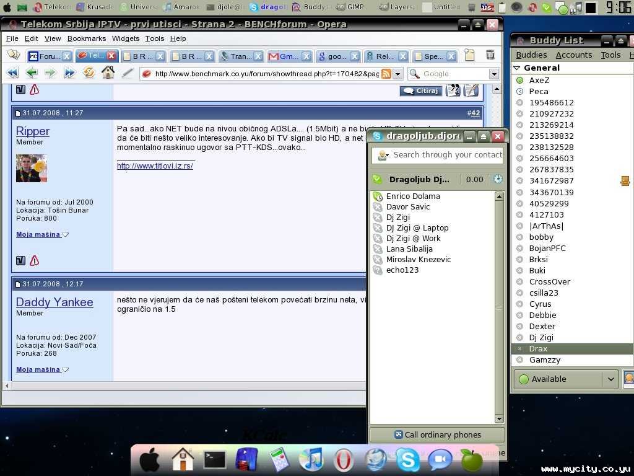Open the Skype add contact icon in search
Image resolution: width=634 pixels, height=476 pixels.
(x=383, y=155)
